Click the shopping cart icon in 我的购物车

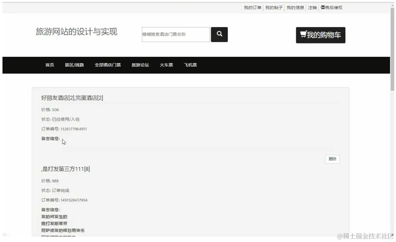pyautogui.click(x=303, y=34)
